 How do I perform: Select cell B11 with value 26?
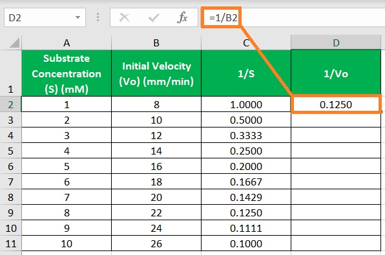(156, 243)
